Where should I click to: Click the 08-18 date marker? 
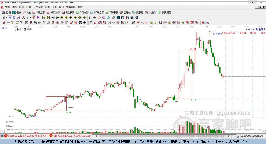[243, 32]
